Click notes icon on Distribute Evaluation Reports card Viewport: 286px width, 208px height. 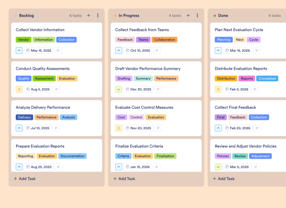coord(256,89)
